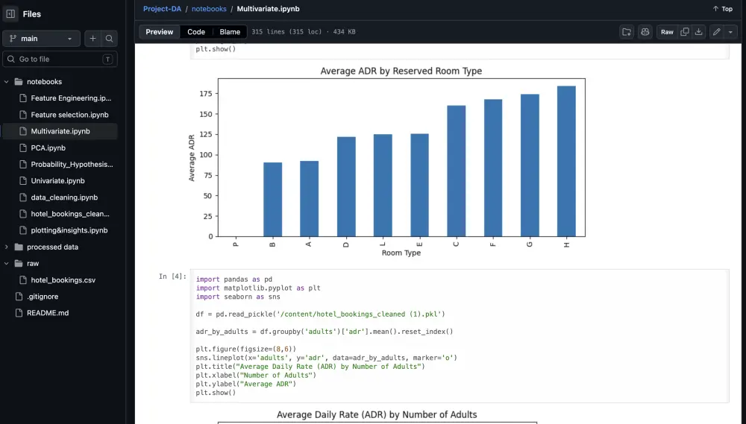This screenshot has height=424, width=746.
Task: Click the sns.lineplot code line
Action: click(x=327, y=358)
